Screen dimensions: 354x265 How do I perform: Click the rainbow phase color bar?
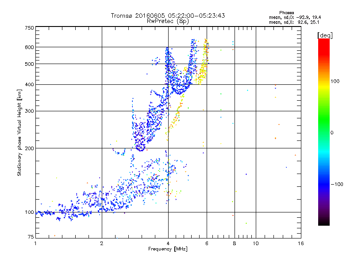[x=324, y=132]
